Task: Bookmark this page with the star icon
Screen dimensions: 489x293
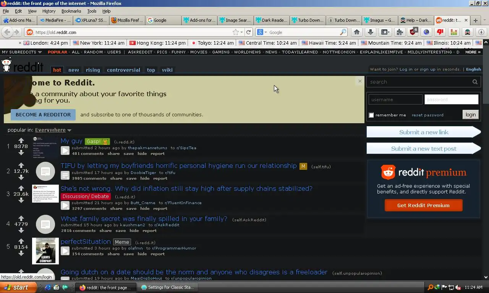Action: (x=236, y=32)
